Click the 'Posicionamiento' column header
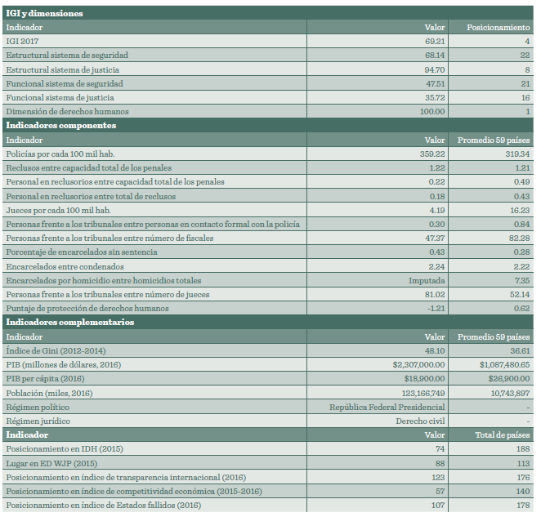Screen dimensions: 541x517 click(499, 27)
